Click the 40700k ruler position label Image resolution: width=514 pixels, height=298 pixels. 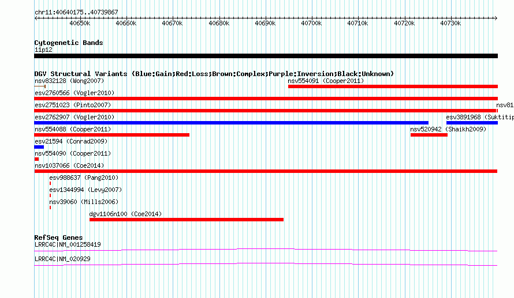point(311,23)
